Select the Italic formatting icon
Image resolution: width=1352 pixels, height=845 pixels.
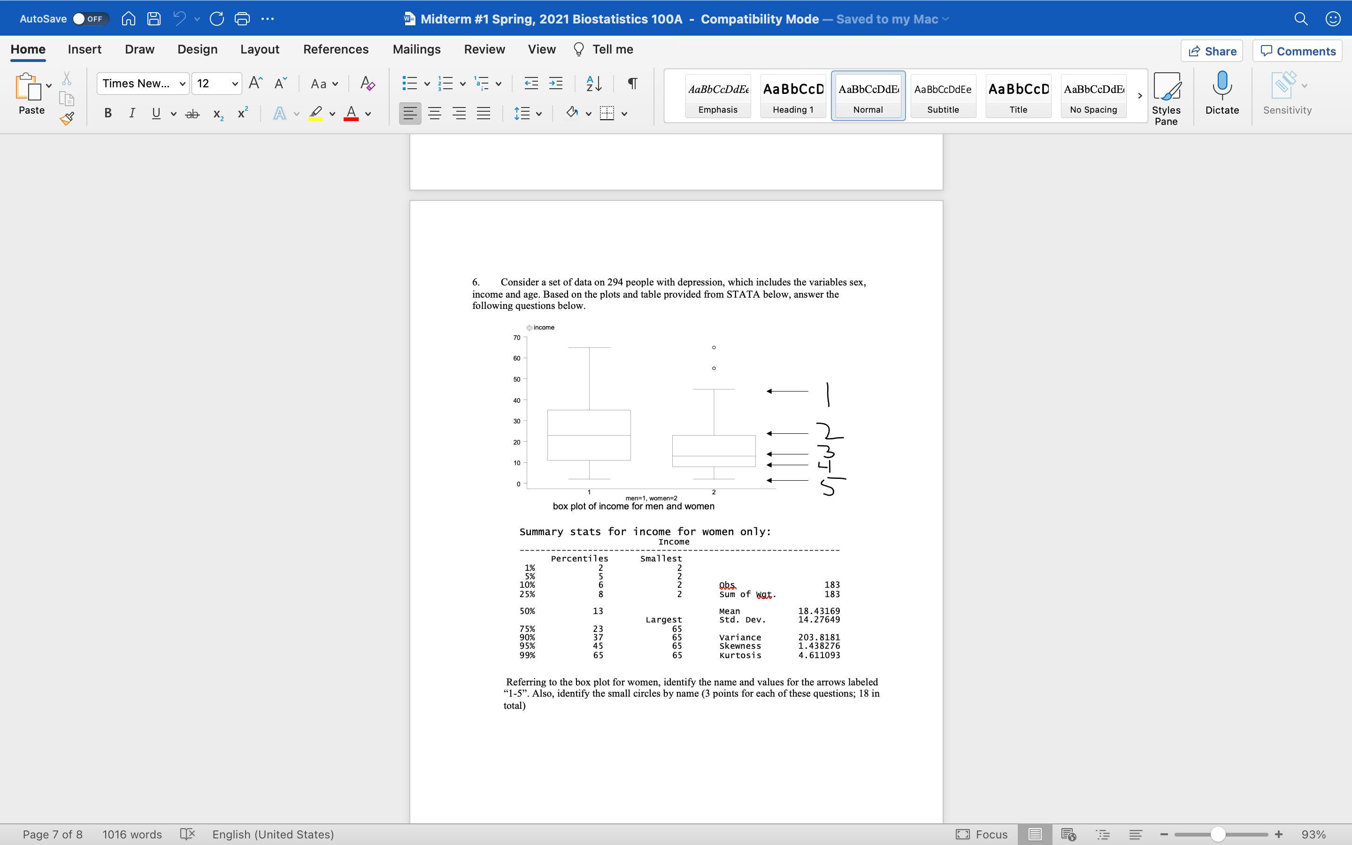pyautogui.click(x=131, y=115)
